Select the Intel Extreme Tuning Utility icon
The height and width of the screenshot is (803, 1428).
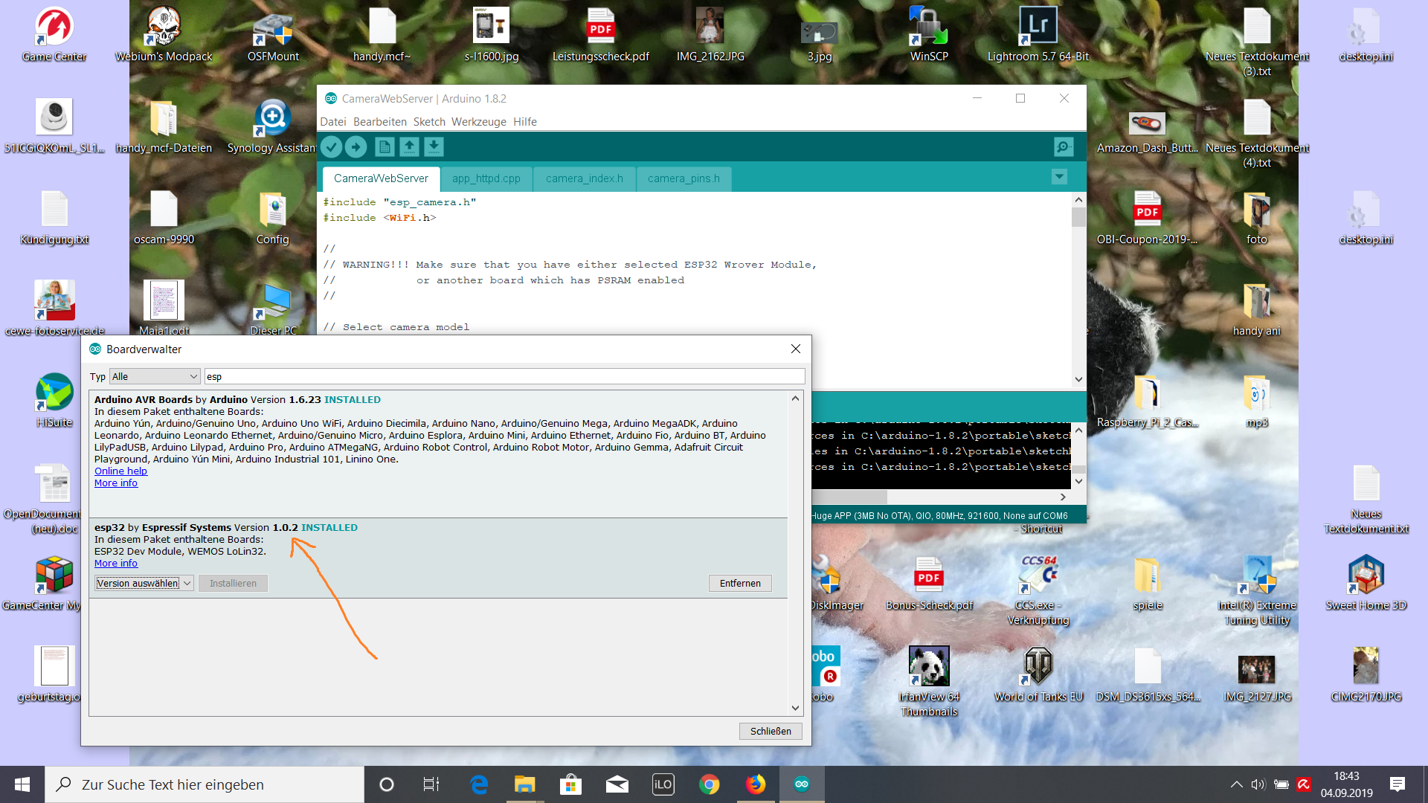[1257, 590]
